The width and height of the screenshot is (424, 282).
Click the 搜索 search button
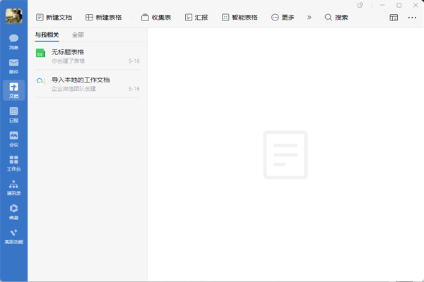pos(336,18)
